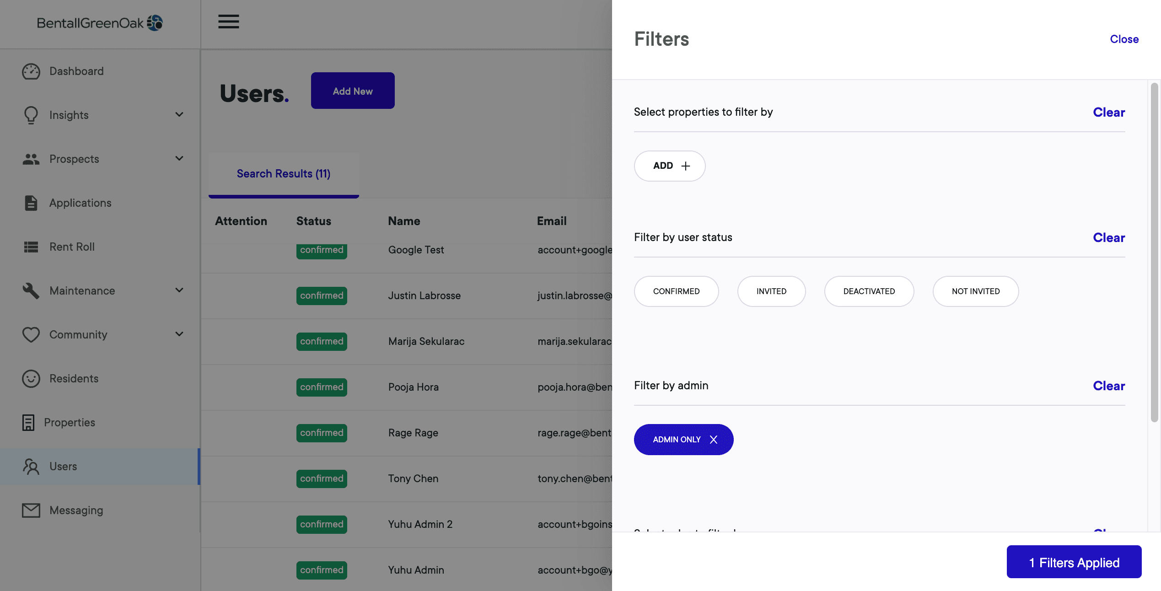Expand the Insights submenu chevron
This screenshot has width=1161, height=591.
click(179, 114)
